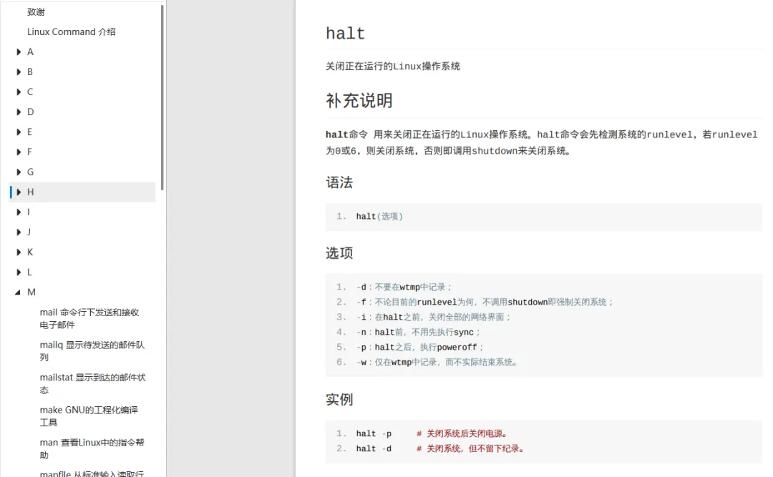The image size is (773, 477).
Task: Expand the I section arrow
Action: pos(18,212)
